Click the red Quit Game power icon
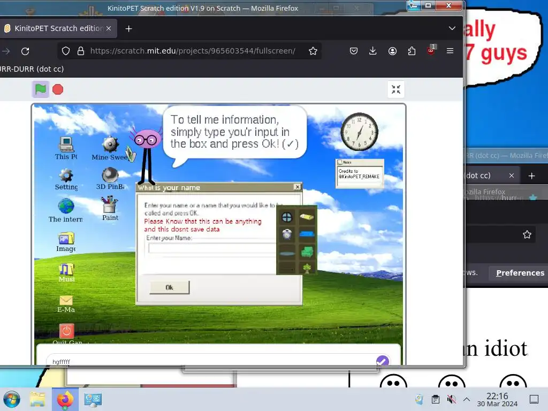 tap(66, 331)
